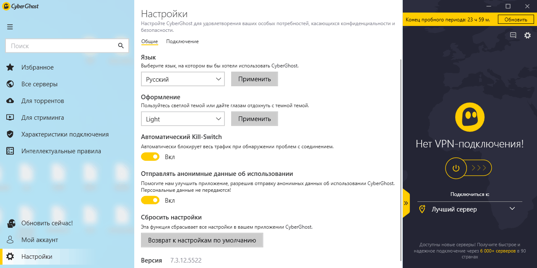Image resolution: width=537 pixels, height=268 pixels.
Task: Click the gear icon in dark panel
Action: (528, 36)
